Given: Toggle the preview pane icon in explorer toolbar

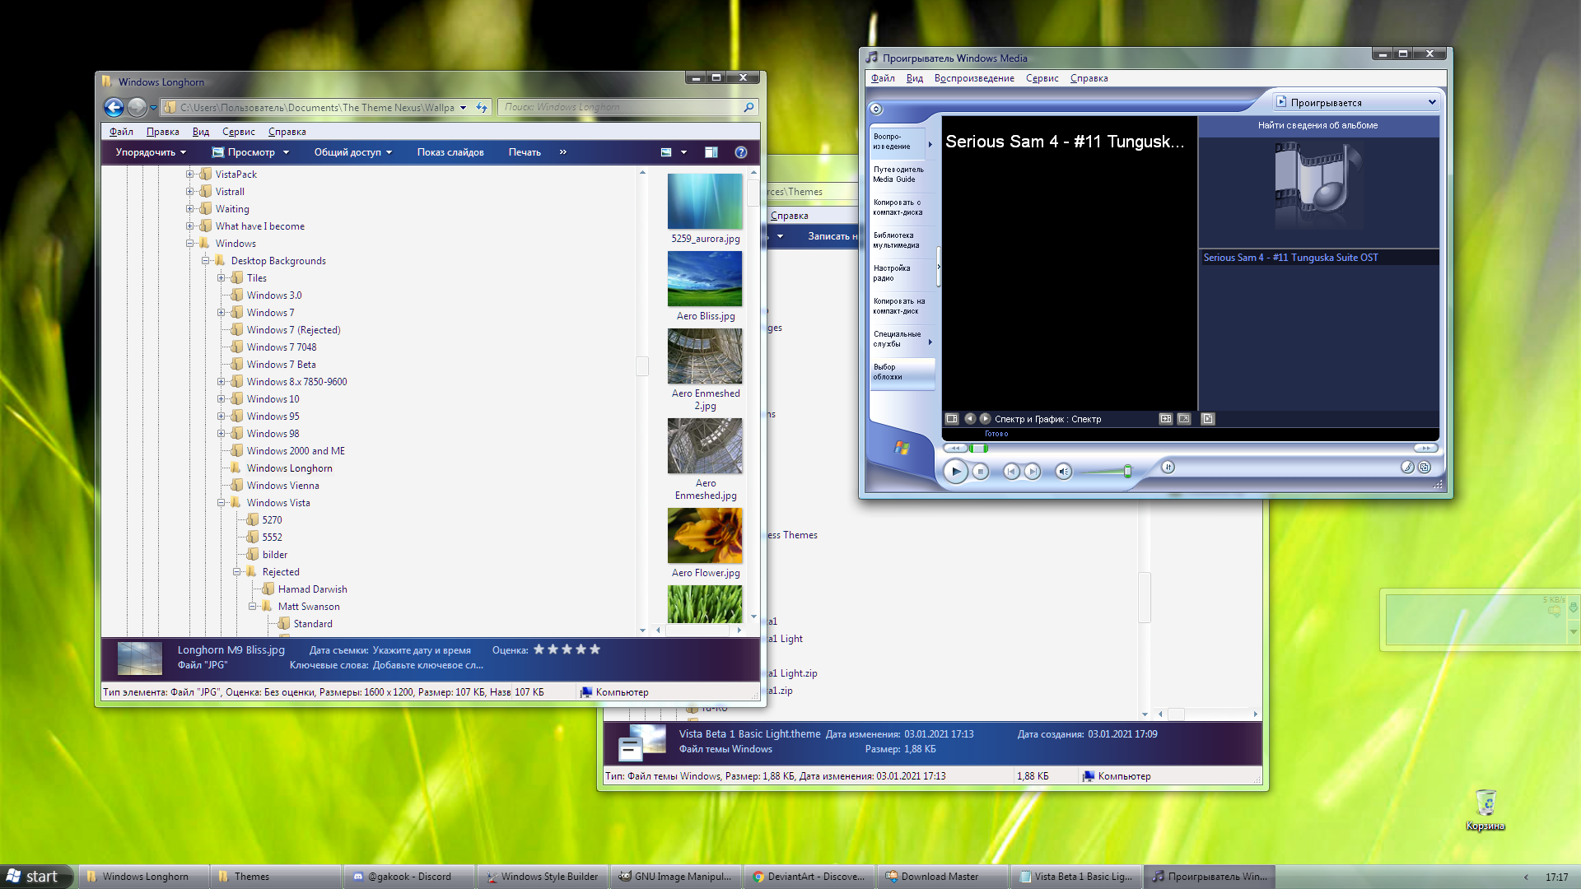Looking at the screenshot, I should click(x=711, y=152).
